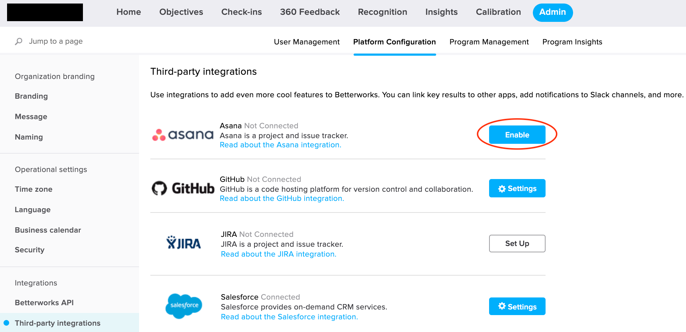Select Time zone in sidebar

tap(34, 189)
